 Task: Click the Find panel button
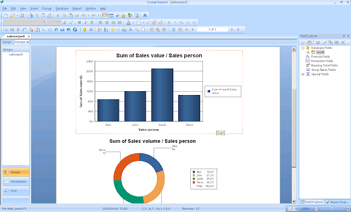coord(16,191)
